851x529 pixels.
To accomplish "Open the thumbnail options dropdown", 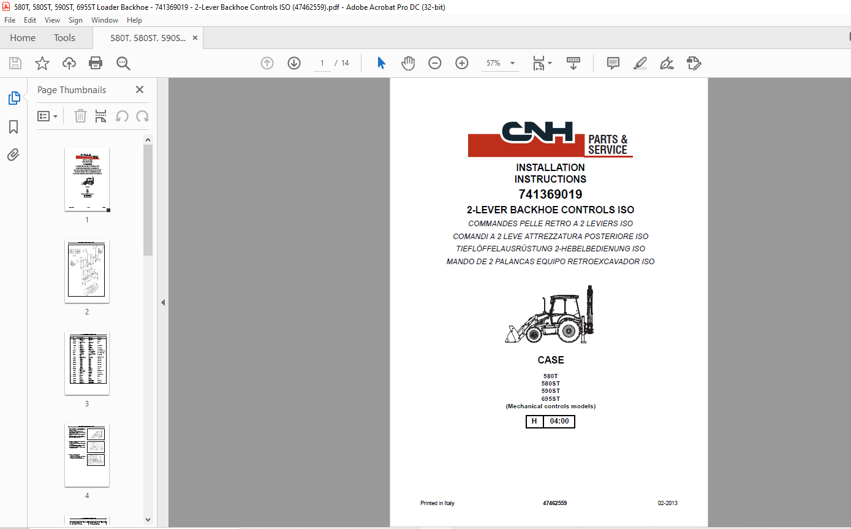I will coord(47,116).
